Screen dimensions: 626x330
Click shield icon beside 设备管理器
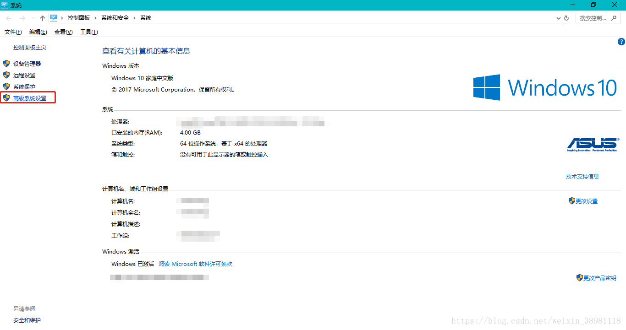tap(6, 63)
